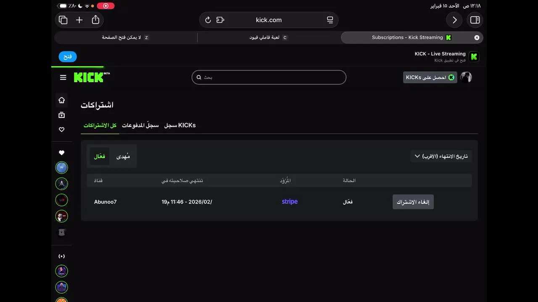Screen dimensions: 538x302
Task: Open the user profile avatar menu
Action: click(x=466, y=77)
